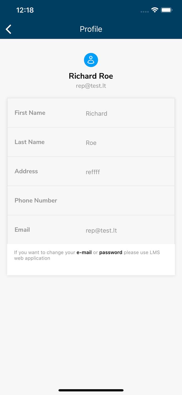The width and height of the screenshot is (182, 395).
Task: Tap the cellular signal dots icon
Action: [x=144, y=12]
